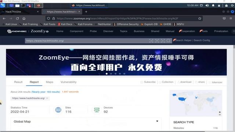Toggle the Collection option
The height and width of the screenshot is (132, 235).
click(166, 82)
